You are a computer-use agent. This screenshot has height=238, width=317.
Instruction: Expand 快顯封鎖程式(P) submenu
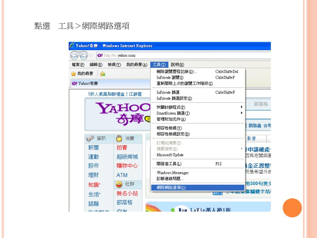click(x=198, y=107)
